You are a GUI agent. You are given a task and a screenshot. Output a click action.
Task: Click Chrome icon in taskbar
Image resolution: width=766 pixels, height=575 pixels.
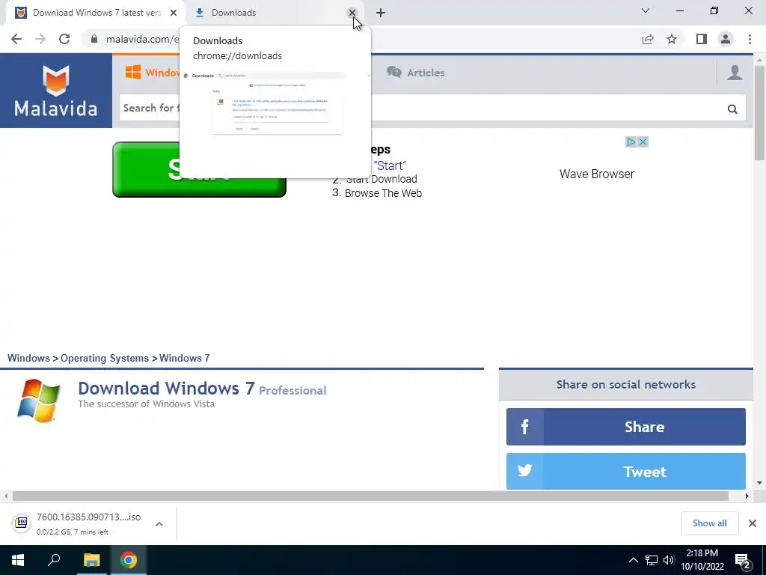pos(129,560)
